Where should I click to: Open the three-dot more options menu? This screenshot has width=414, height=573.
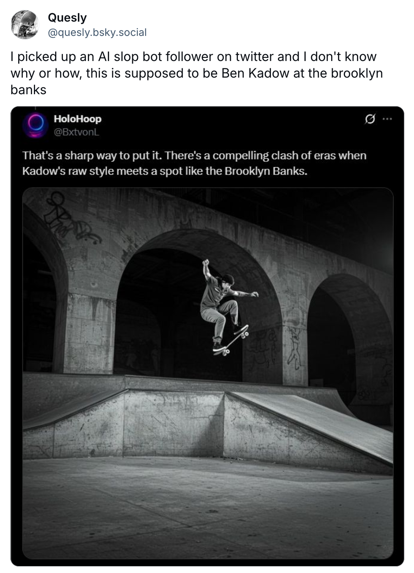click(387, 119)
